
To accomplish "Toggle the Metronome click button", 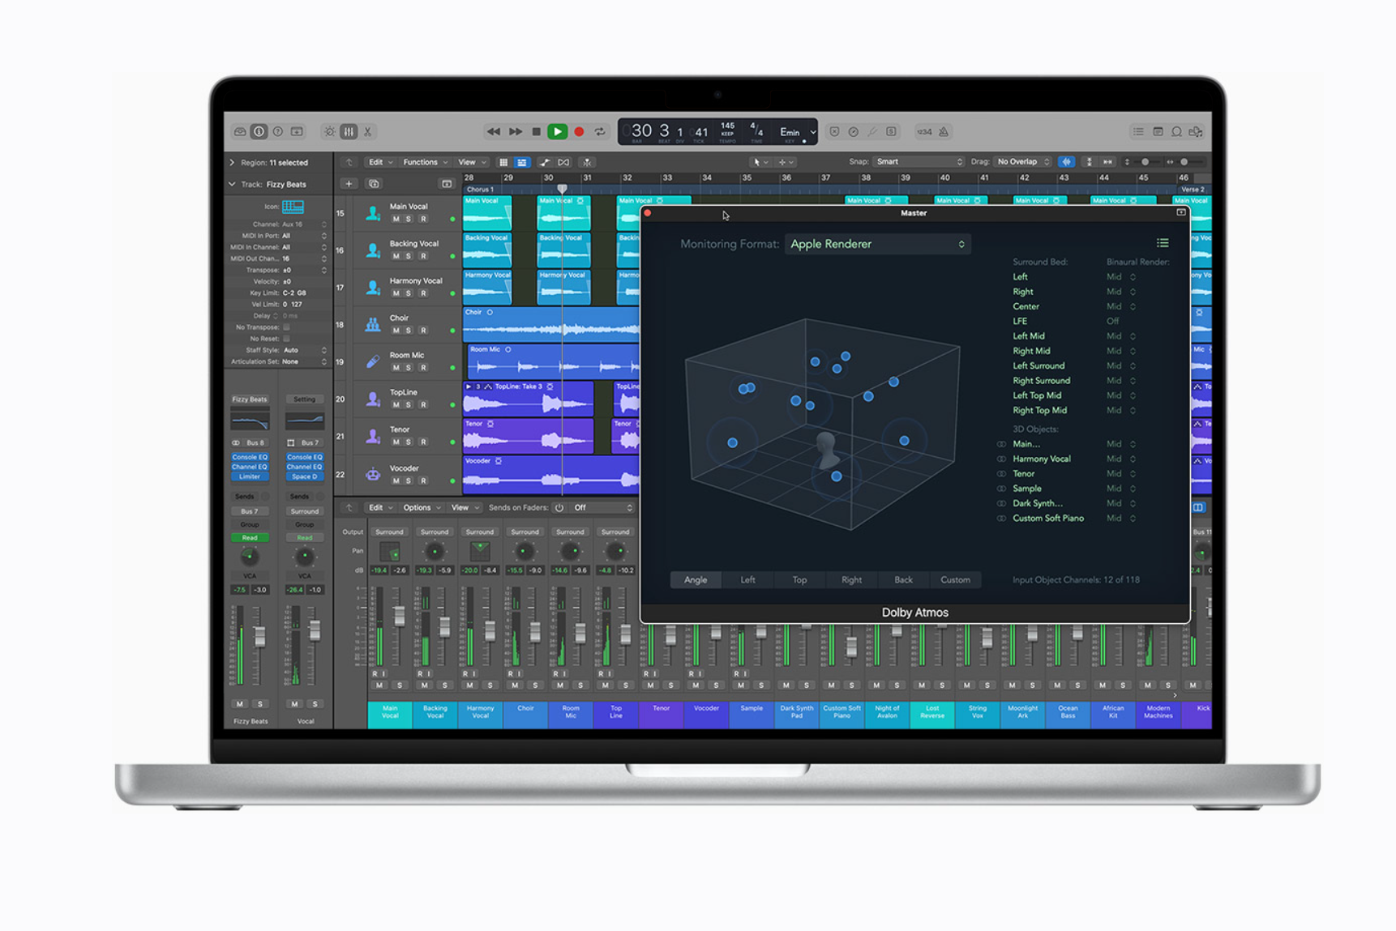I will [944, 131].
